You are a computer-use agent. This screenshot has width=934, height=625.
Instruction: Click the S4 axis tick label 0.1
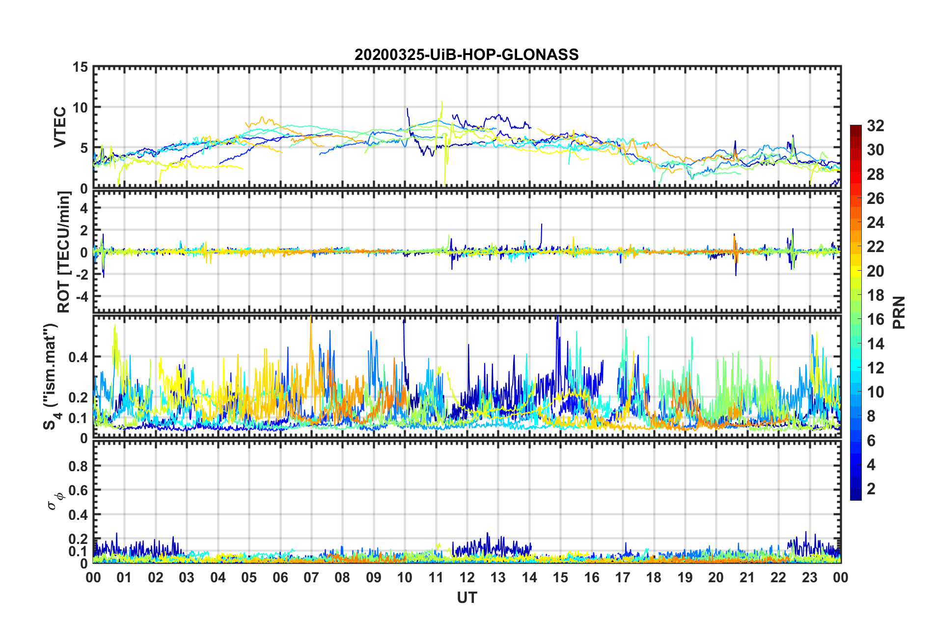tap(78, 418)
